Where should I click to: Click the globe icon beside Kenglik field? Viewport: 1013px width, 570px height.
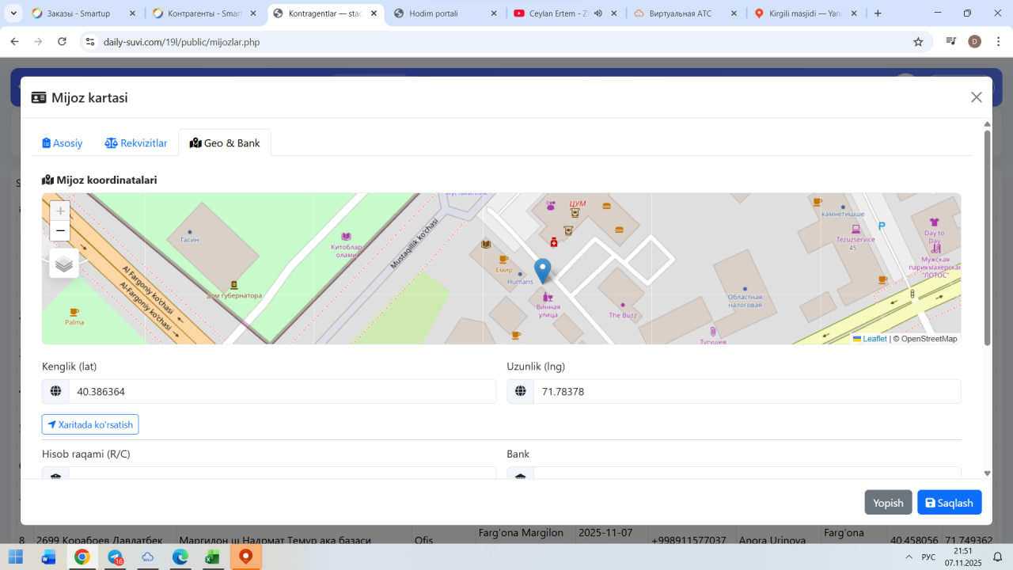tap(55, 391)
